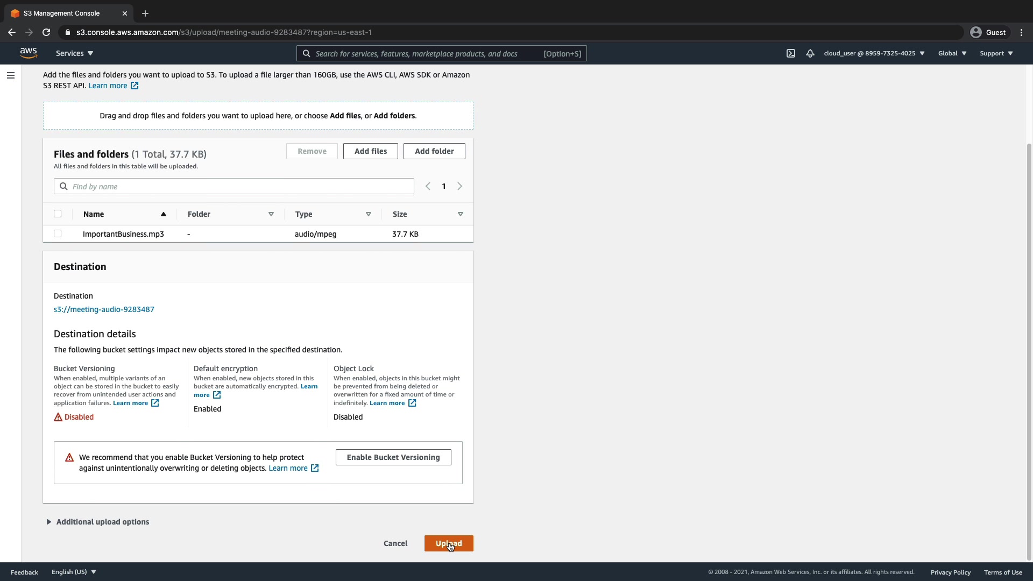This screenshot has width=1033, height=581.
Task: Open the browser three-dot menu
Action: click(x=1021, y=32)
